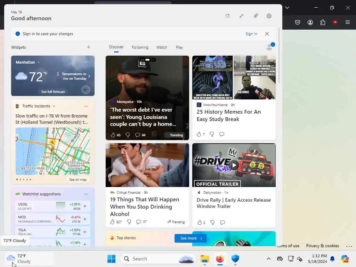Dislike the Moneywise debt article
356x267 pixels.
coord(128,135)
